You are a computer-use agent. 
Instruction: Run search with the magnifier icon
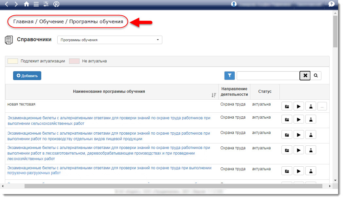316,75
